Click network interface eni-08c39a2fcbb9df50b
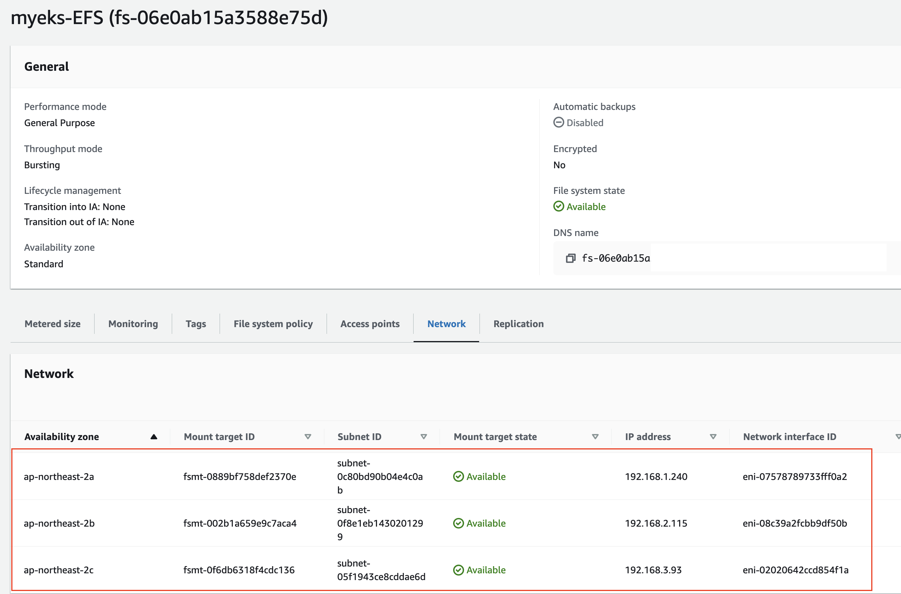This screenshot has width=901, height=594. pyautogui.click(x=794, y=523)
